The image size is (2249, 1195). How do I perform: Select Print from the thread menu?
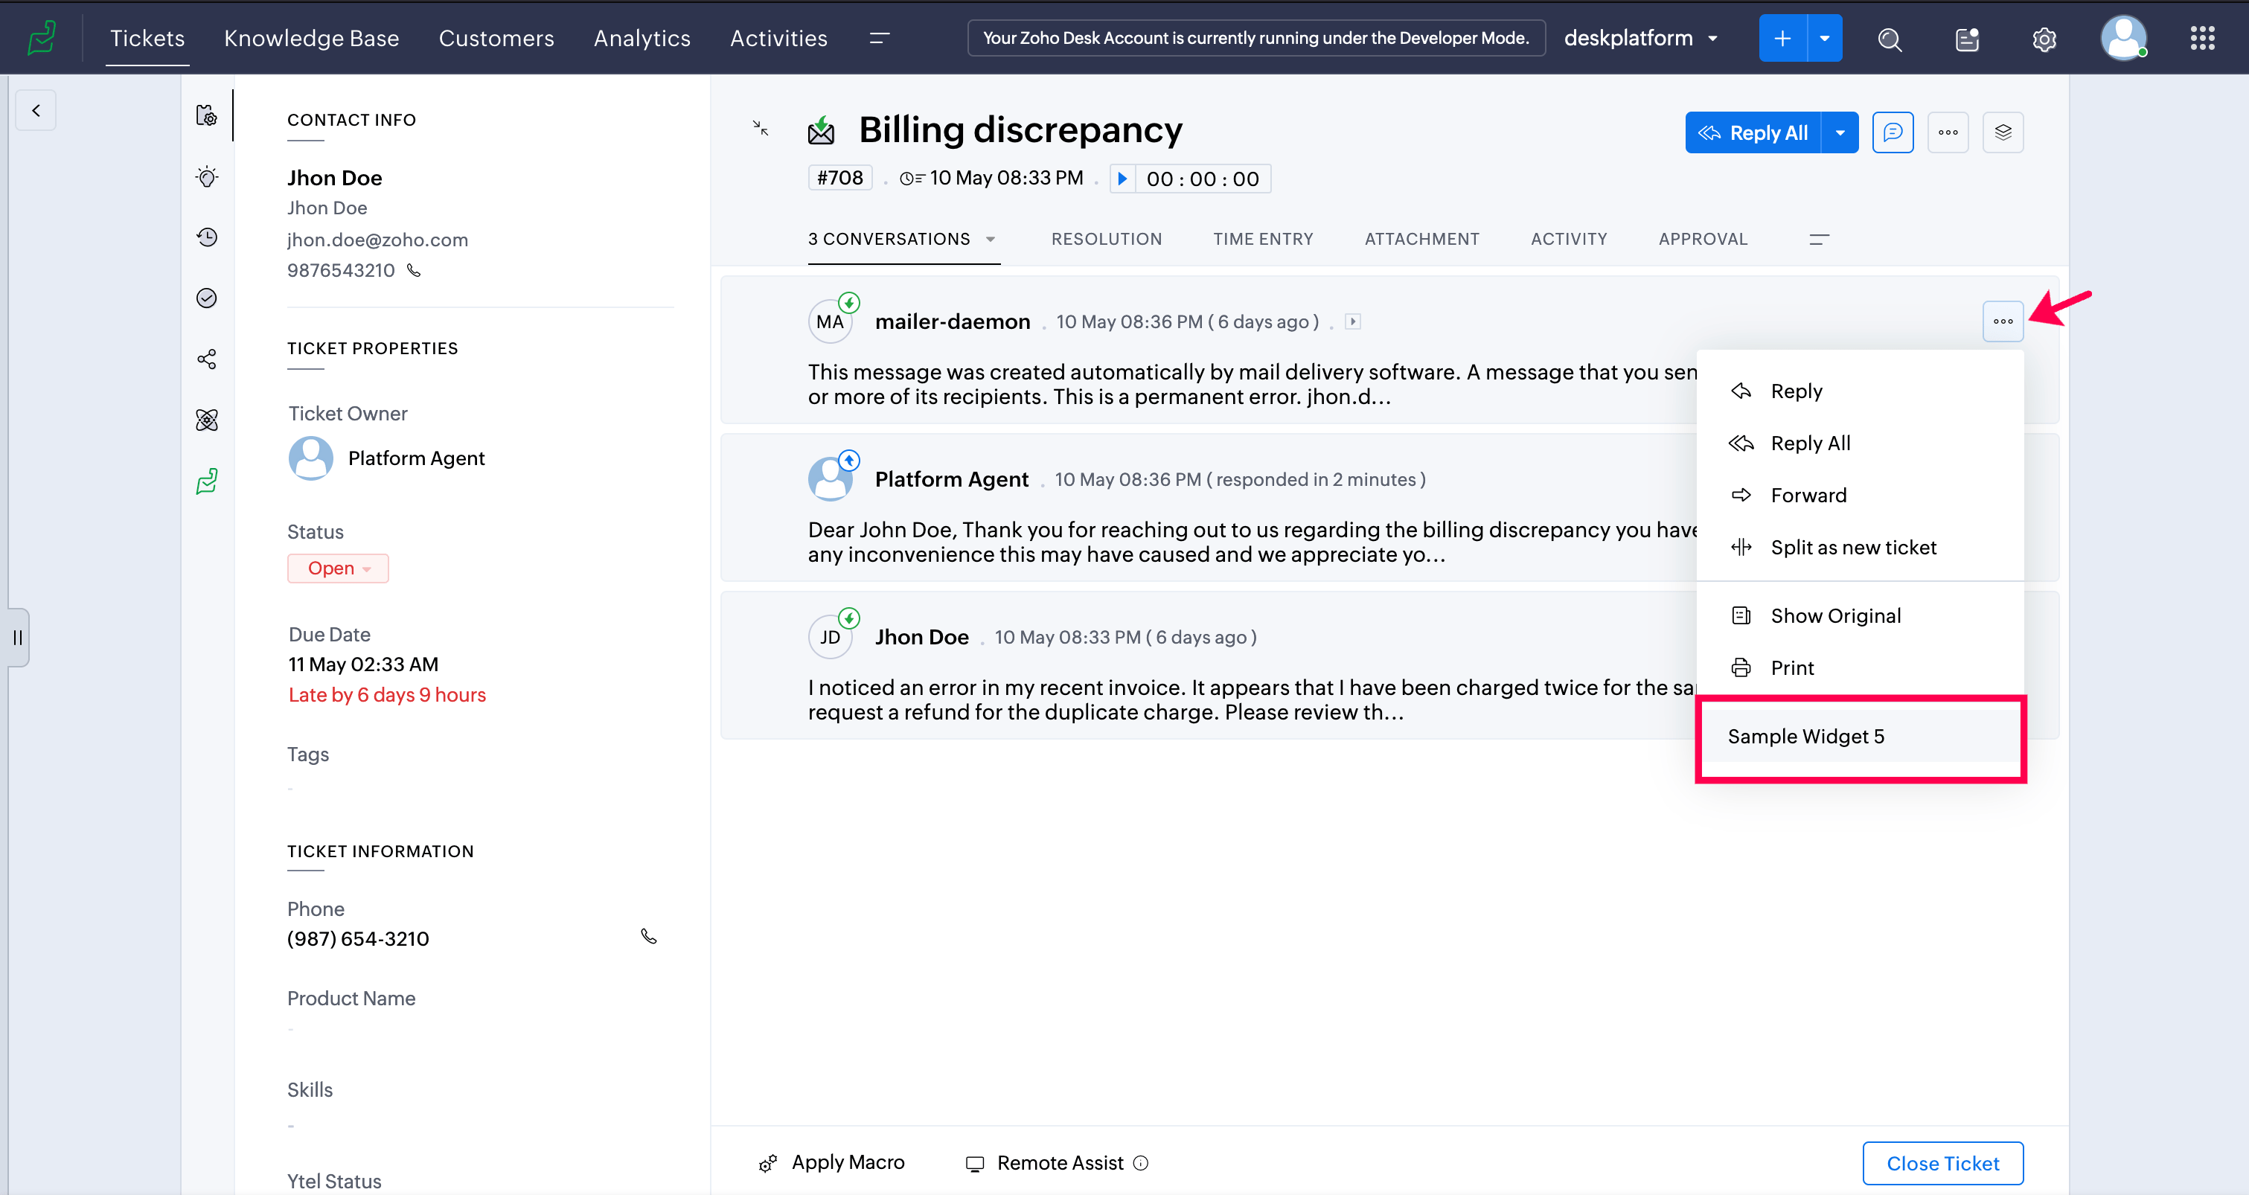pos(1860,667)
